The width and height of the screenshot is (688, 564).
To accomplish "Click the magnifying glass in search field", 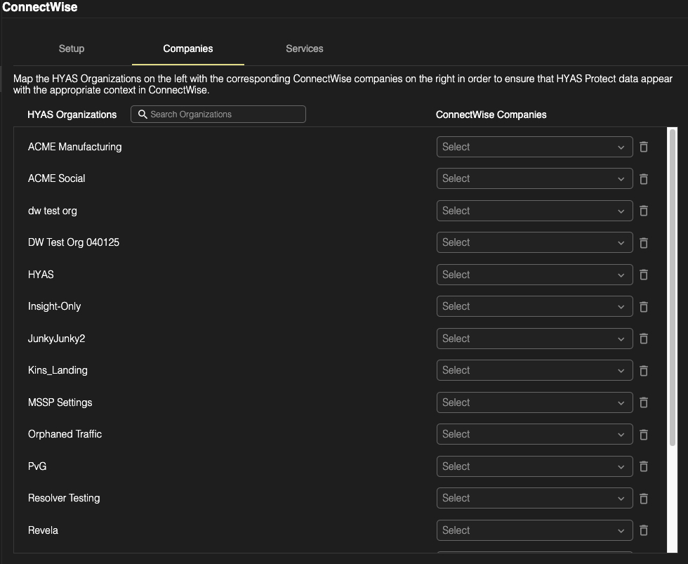I will pyautogui.click(x=143, y=114).
